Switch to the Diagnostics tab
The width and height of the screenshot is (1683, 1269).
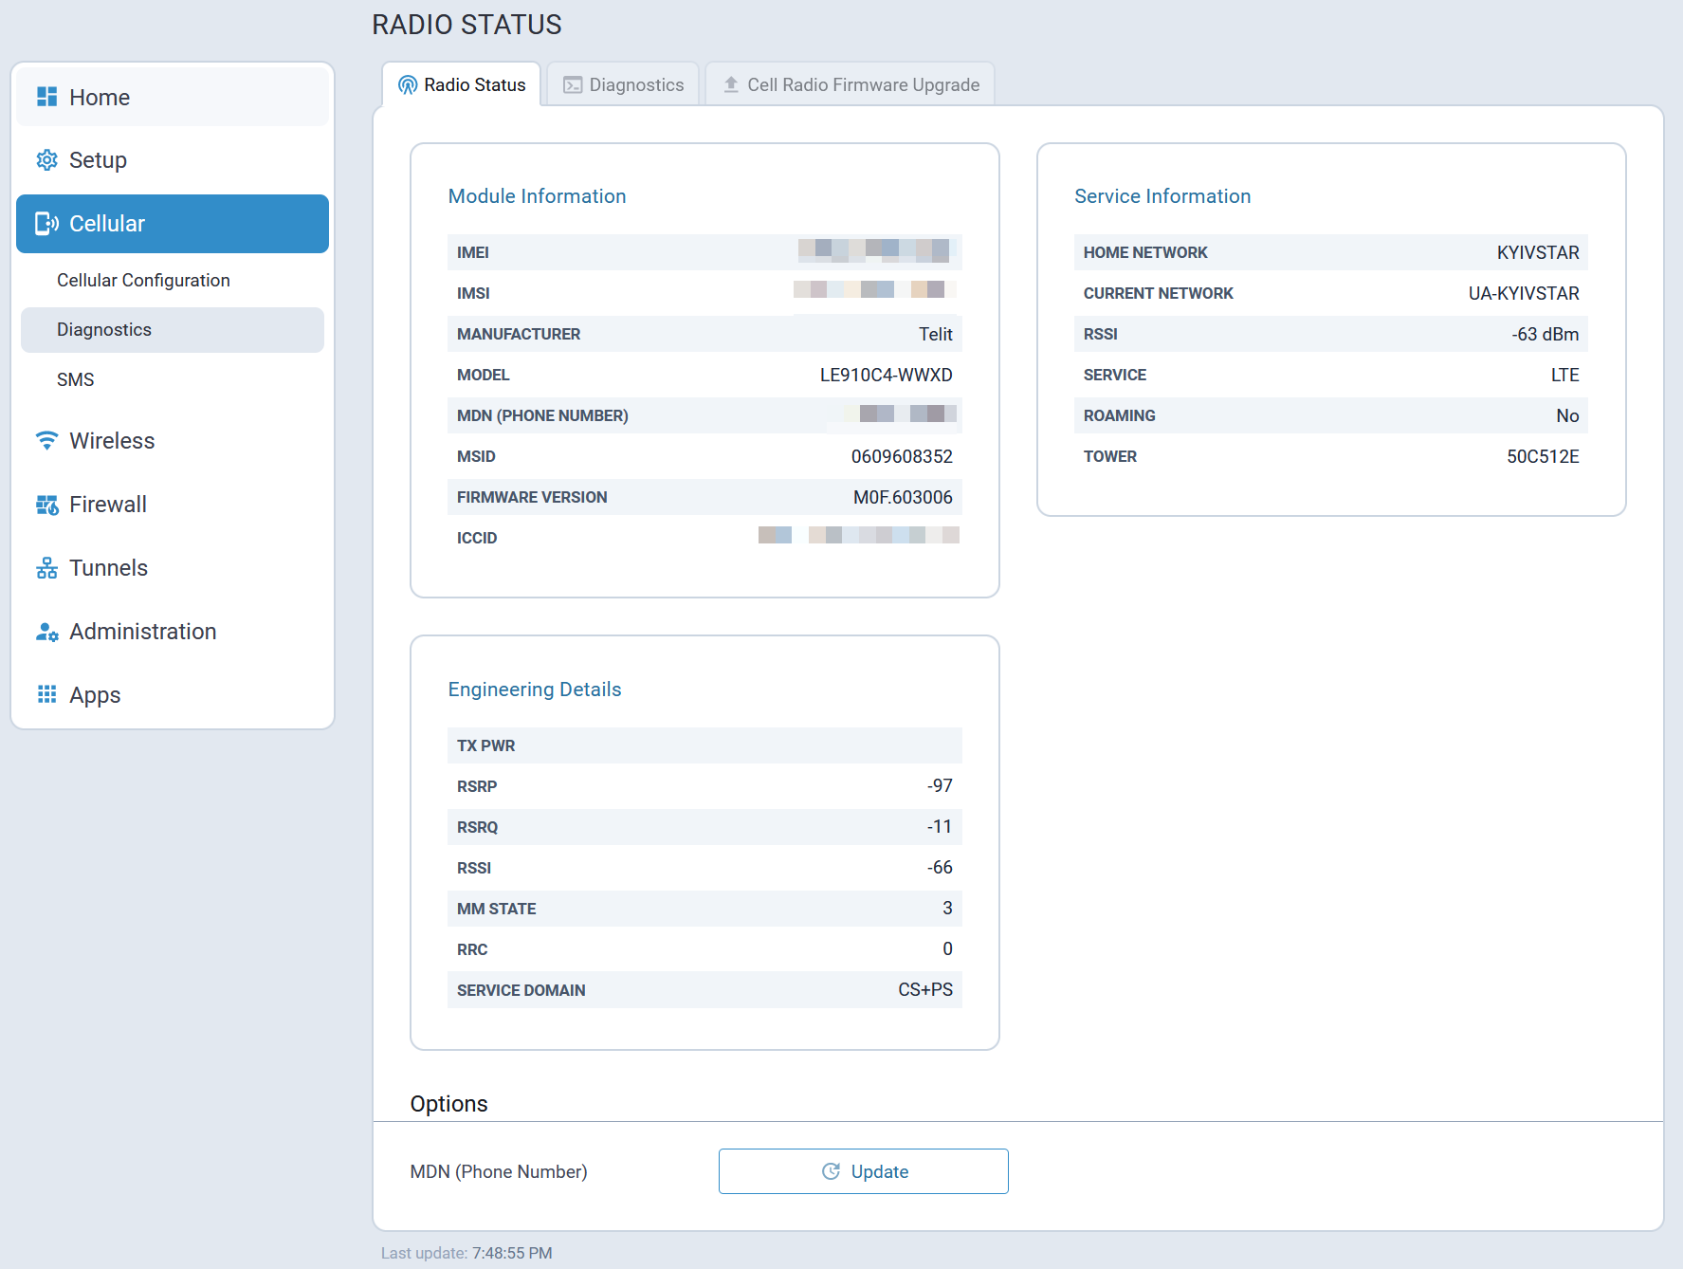[623, 85]
